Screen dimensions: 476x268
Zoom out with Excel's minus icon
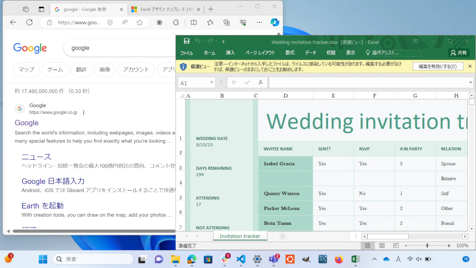(406, 246)
